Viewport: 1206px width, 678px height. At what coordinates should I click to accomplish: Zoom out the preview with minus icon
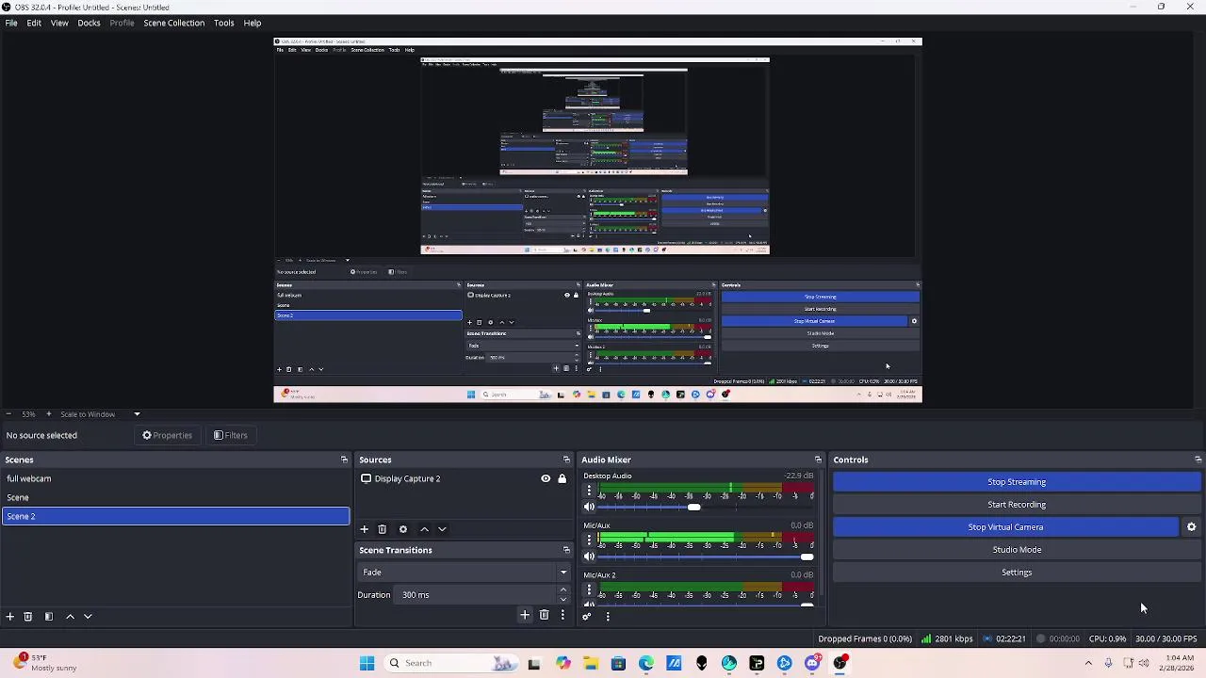[8, 414]
